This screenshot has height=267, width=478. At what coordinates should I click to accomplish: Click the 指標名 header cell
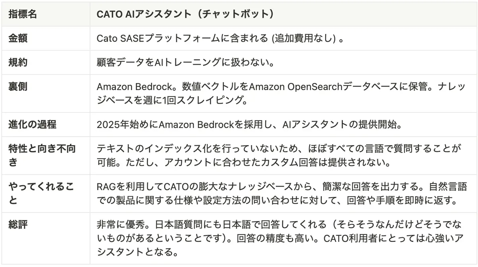[x=23, y=14]
